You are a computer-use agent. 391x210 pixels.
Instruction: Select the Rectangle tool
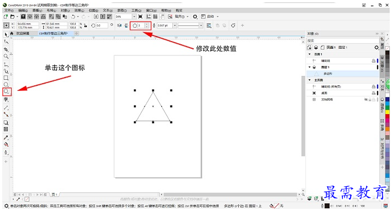[6, 78]
